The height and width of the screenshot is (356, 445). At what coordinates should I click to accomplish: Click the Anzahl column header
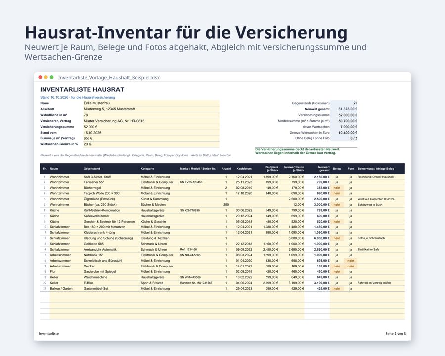[226, 169]
